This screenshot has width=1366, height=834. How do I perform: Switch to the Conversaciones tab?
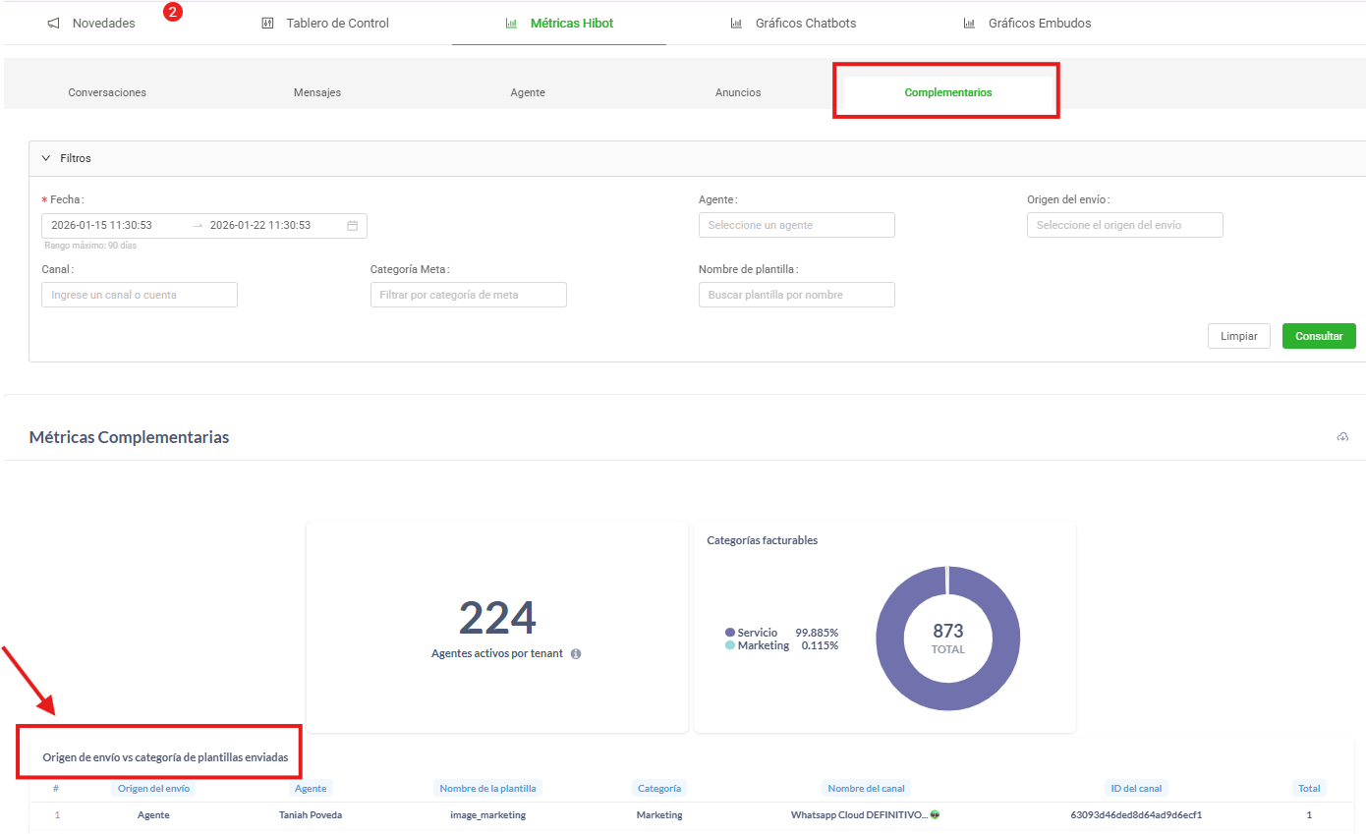tap(107, 92)
